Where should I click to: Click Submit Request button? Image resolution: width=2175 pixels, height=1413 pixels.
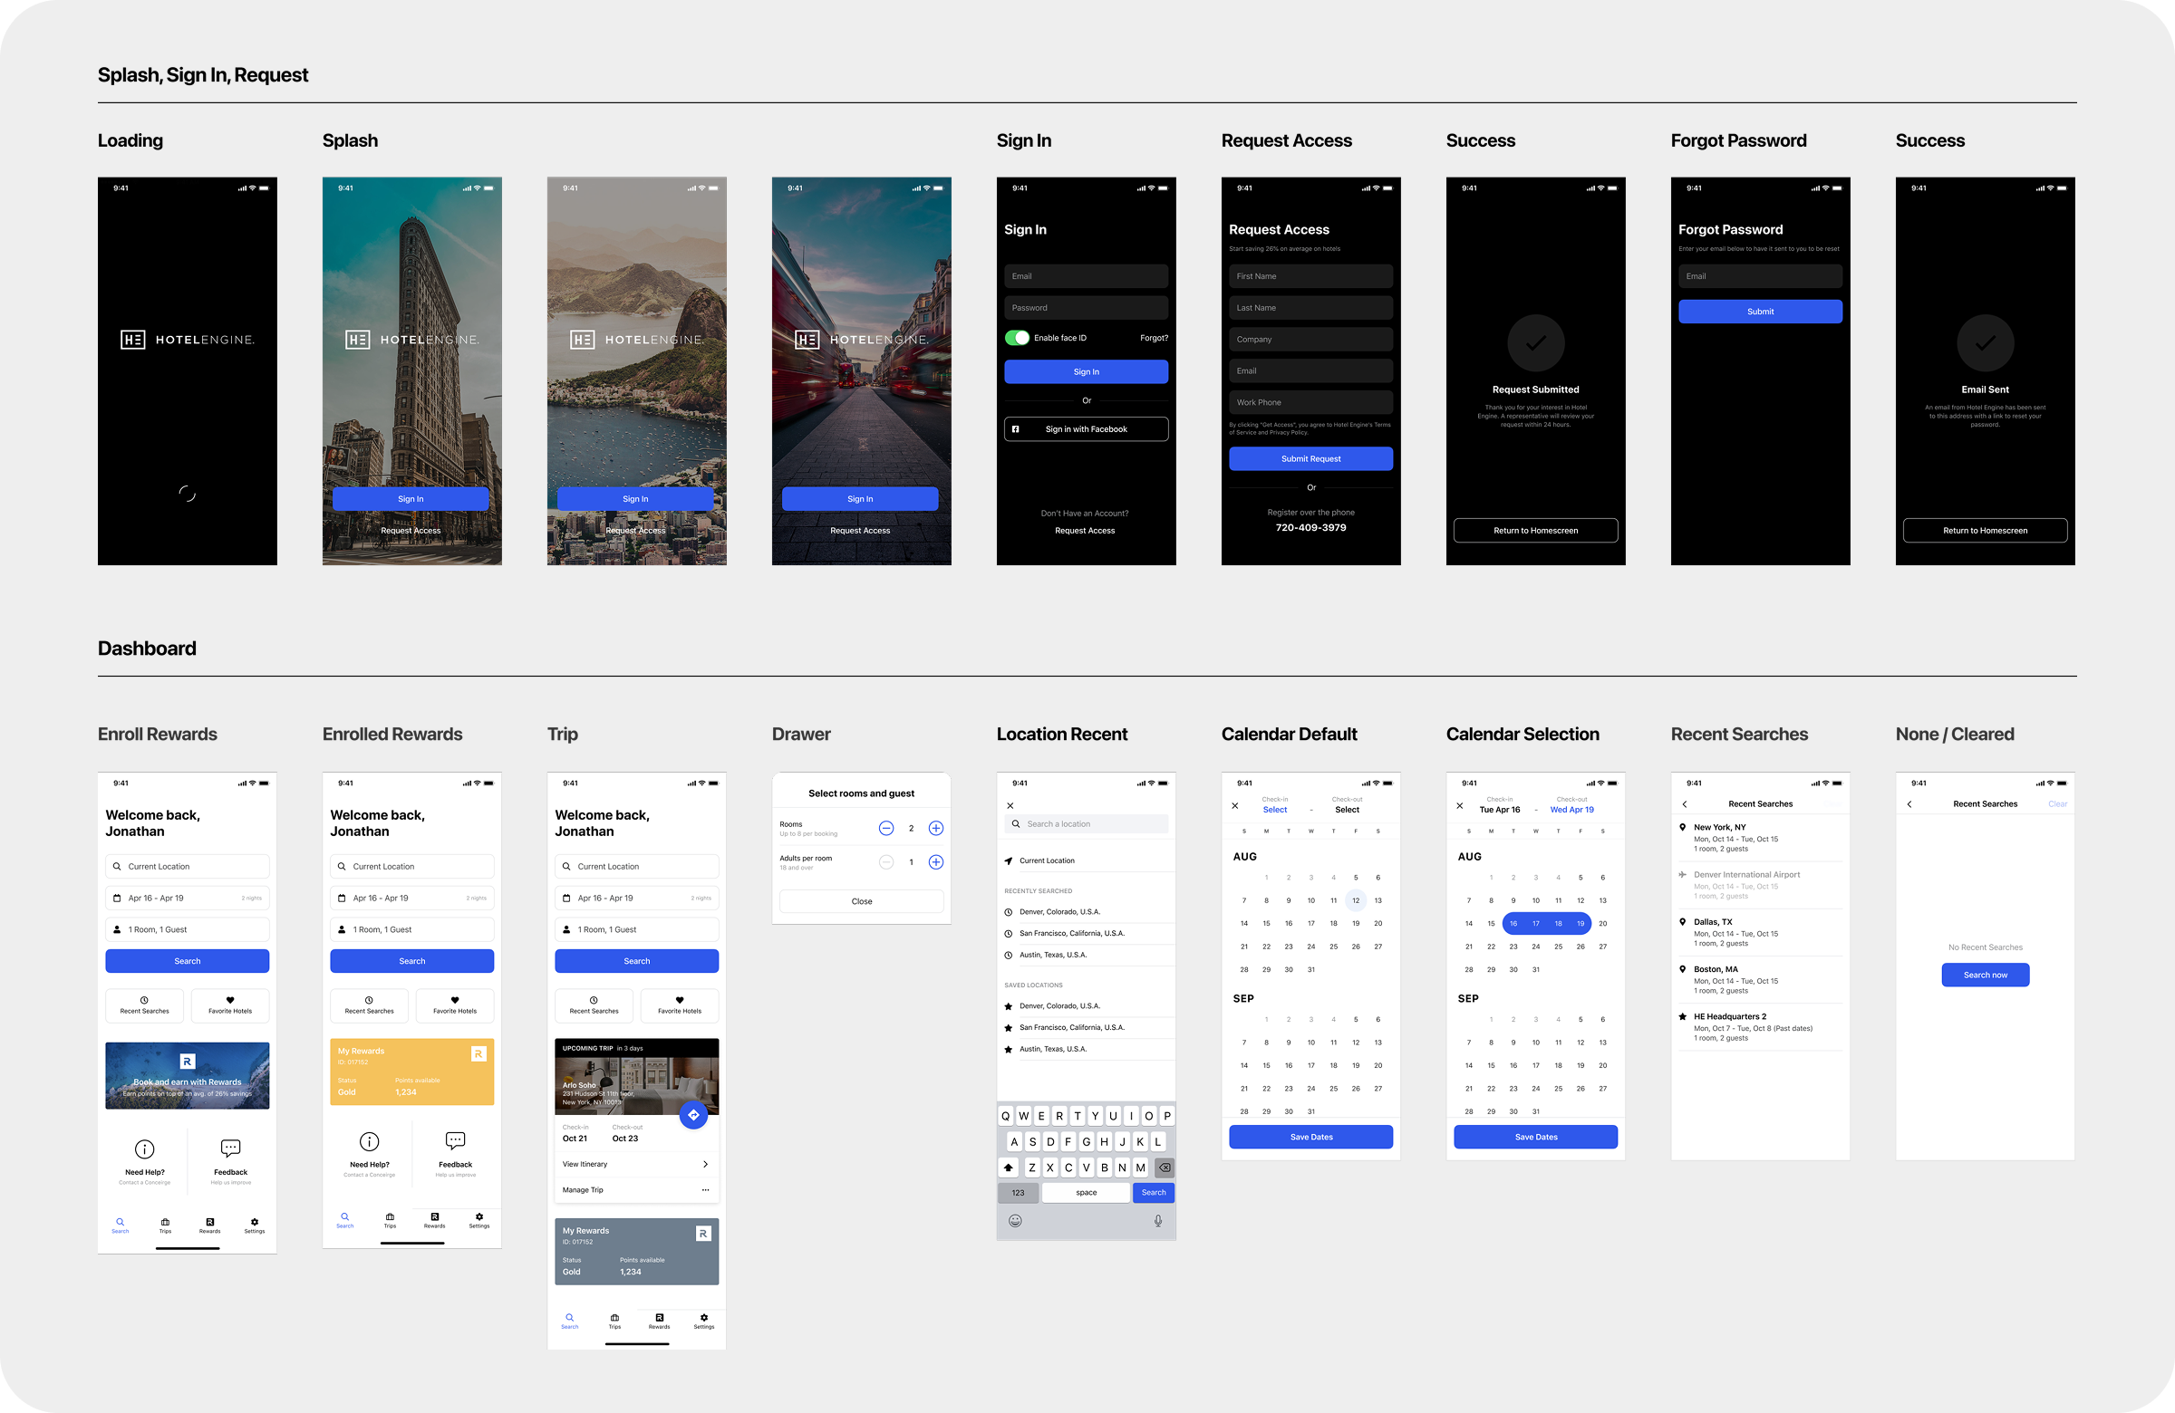coord(1310,458)
